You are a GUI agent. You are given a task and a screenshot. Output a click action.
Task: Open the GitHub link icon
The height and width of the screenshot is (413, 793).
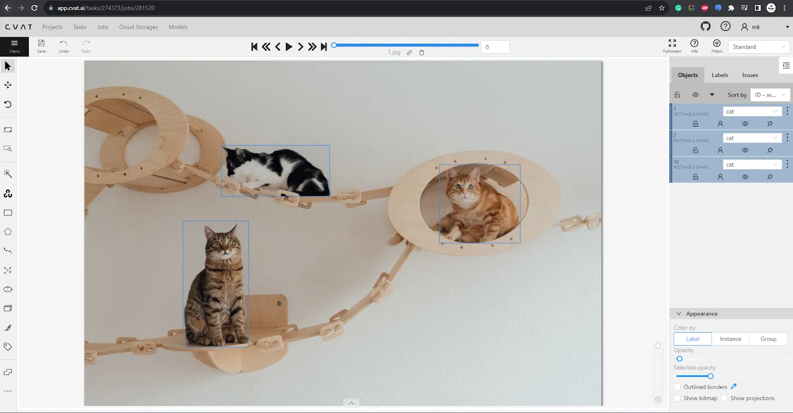coord(706,26)
